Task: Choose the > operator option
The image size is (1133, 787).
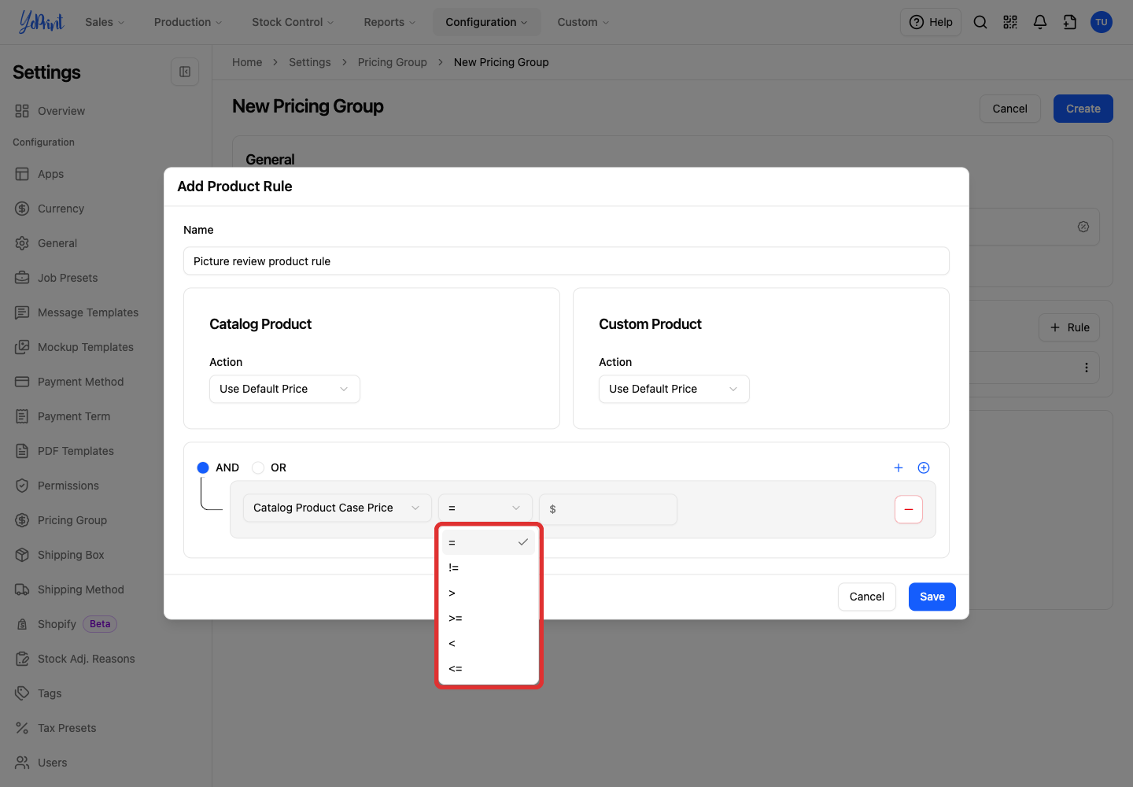Action: 489,593
